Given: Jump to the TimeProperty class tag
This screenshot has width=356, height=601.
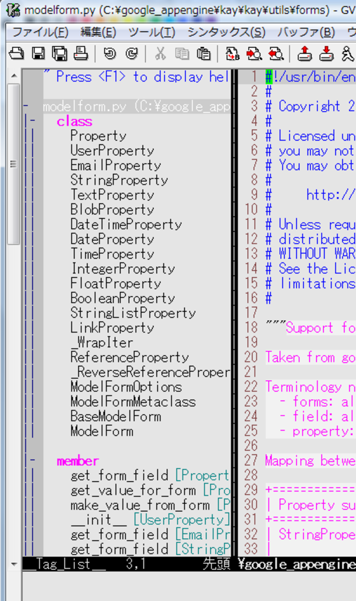Looking at the screenshot, I should (x=112, y=254).
